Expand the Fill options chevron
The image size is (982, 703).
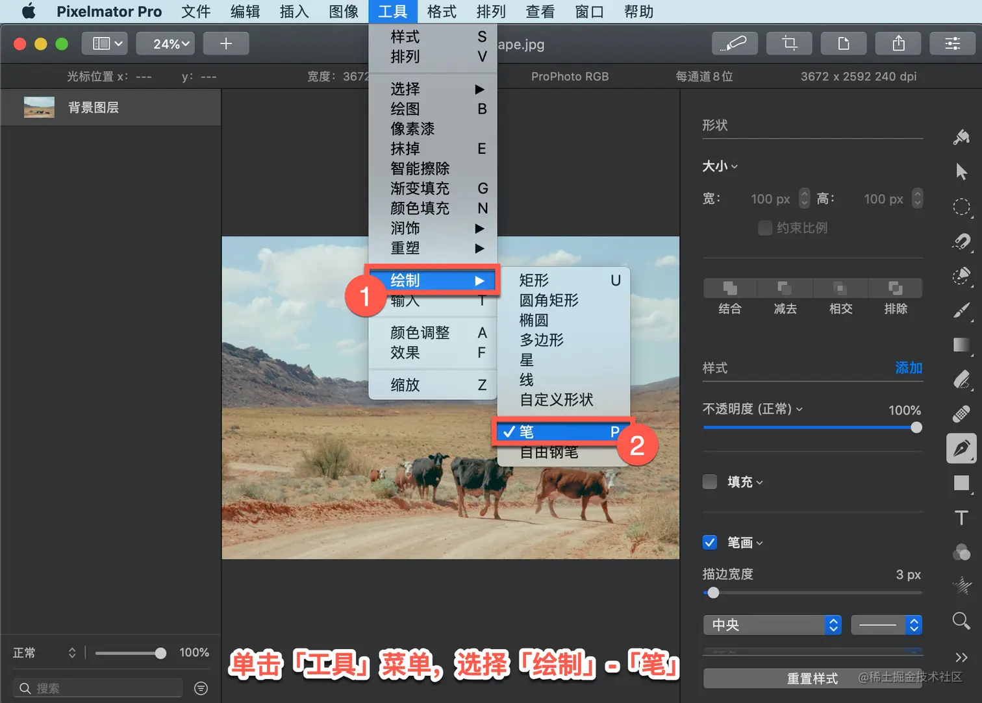coord(760,482)
